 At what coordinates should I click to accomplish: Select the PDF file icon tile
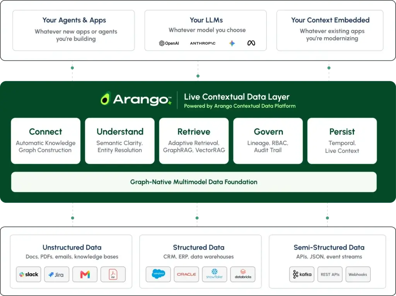tap(113, 274)
